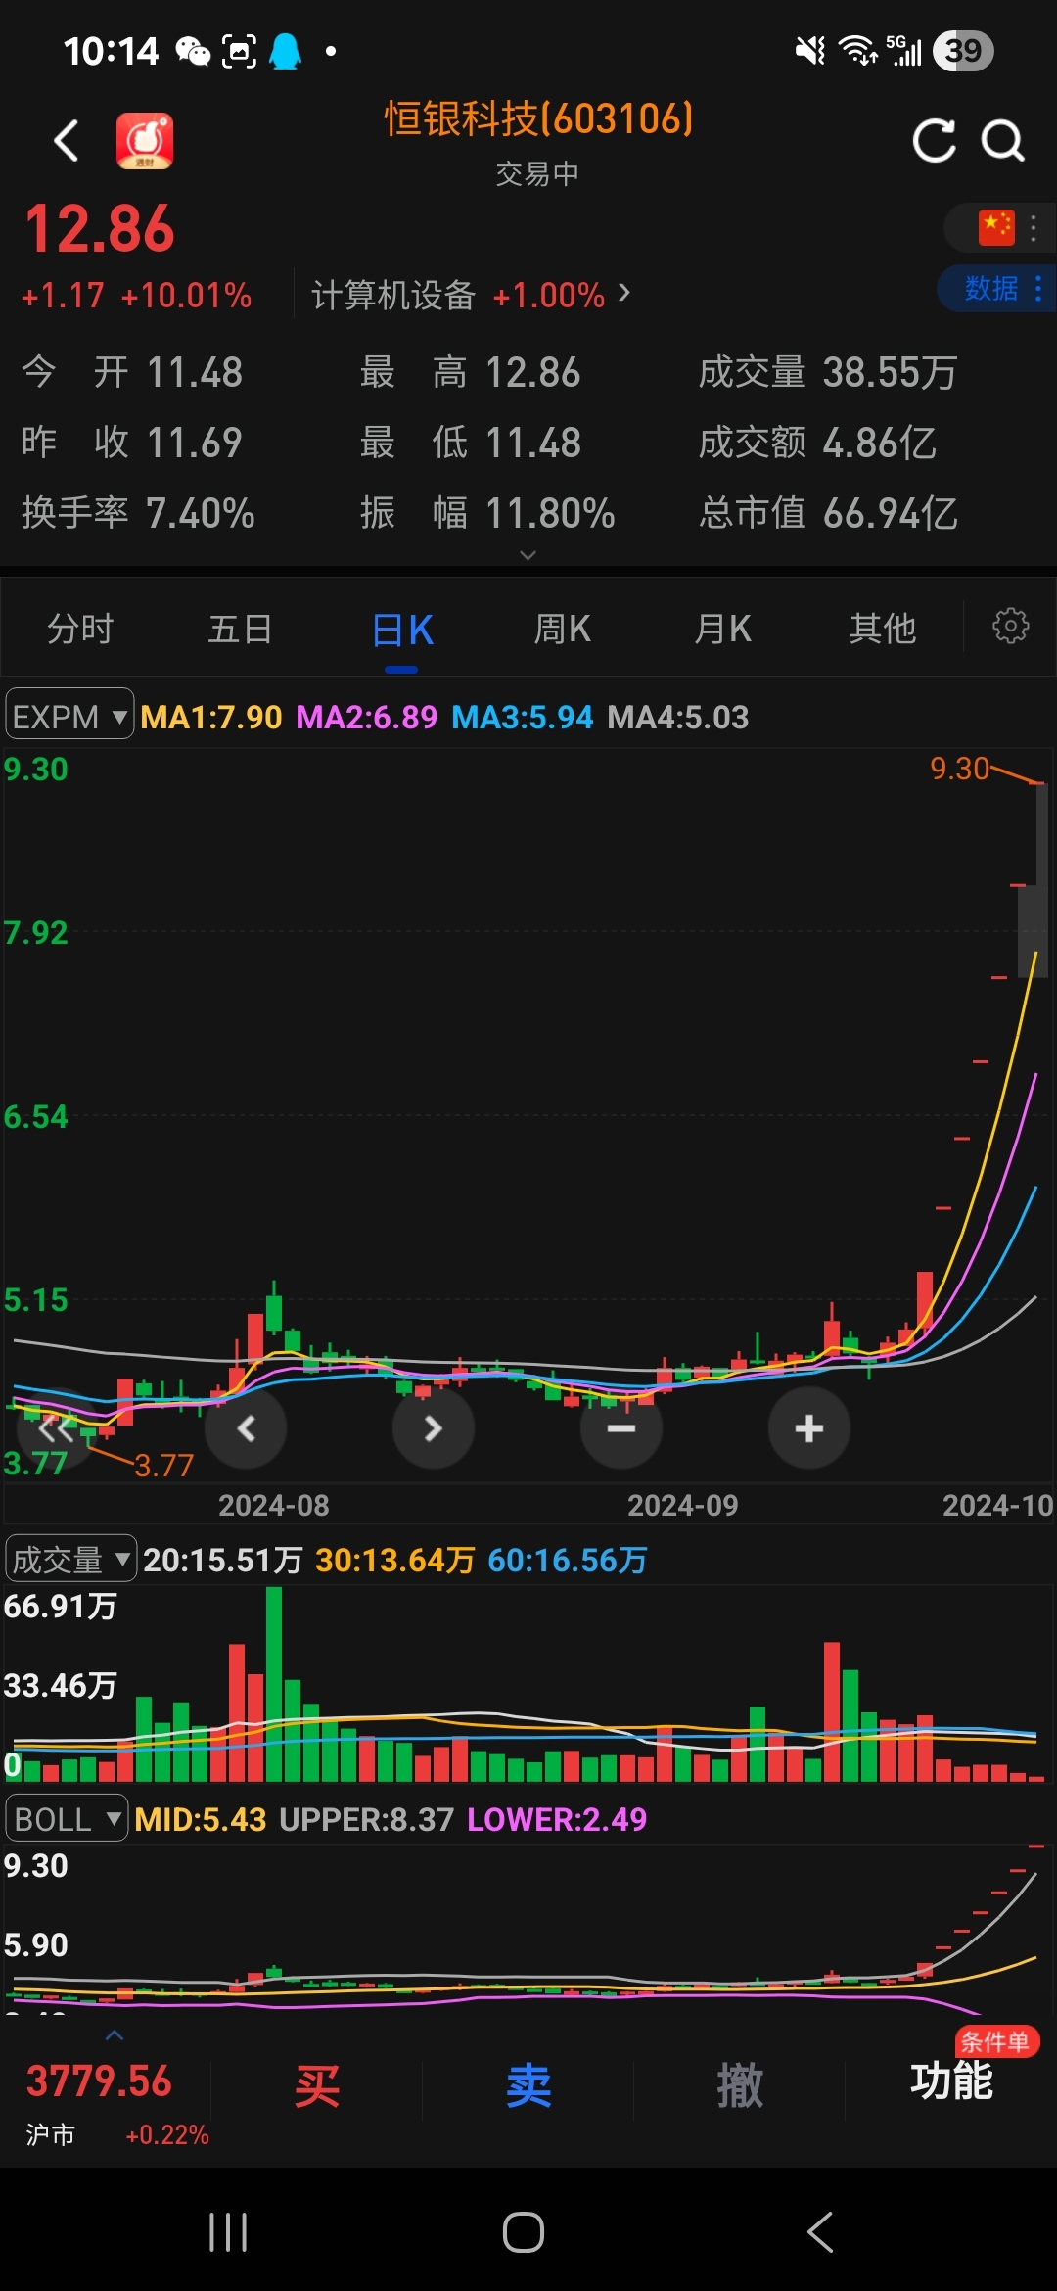Open the 其他 period tab
The width and height of the screenshot is (1057, 2291).
coord(883,629)
